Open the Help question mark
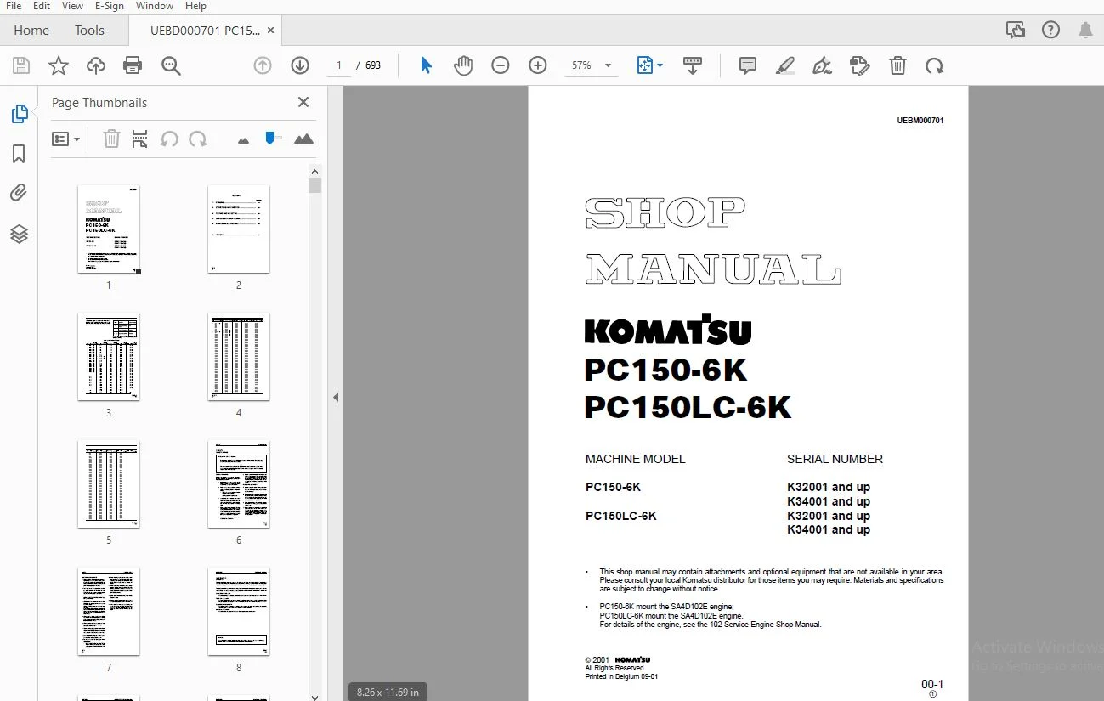1104x701 pixels. (1050, 30)
